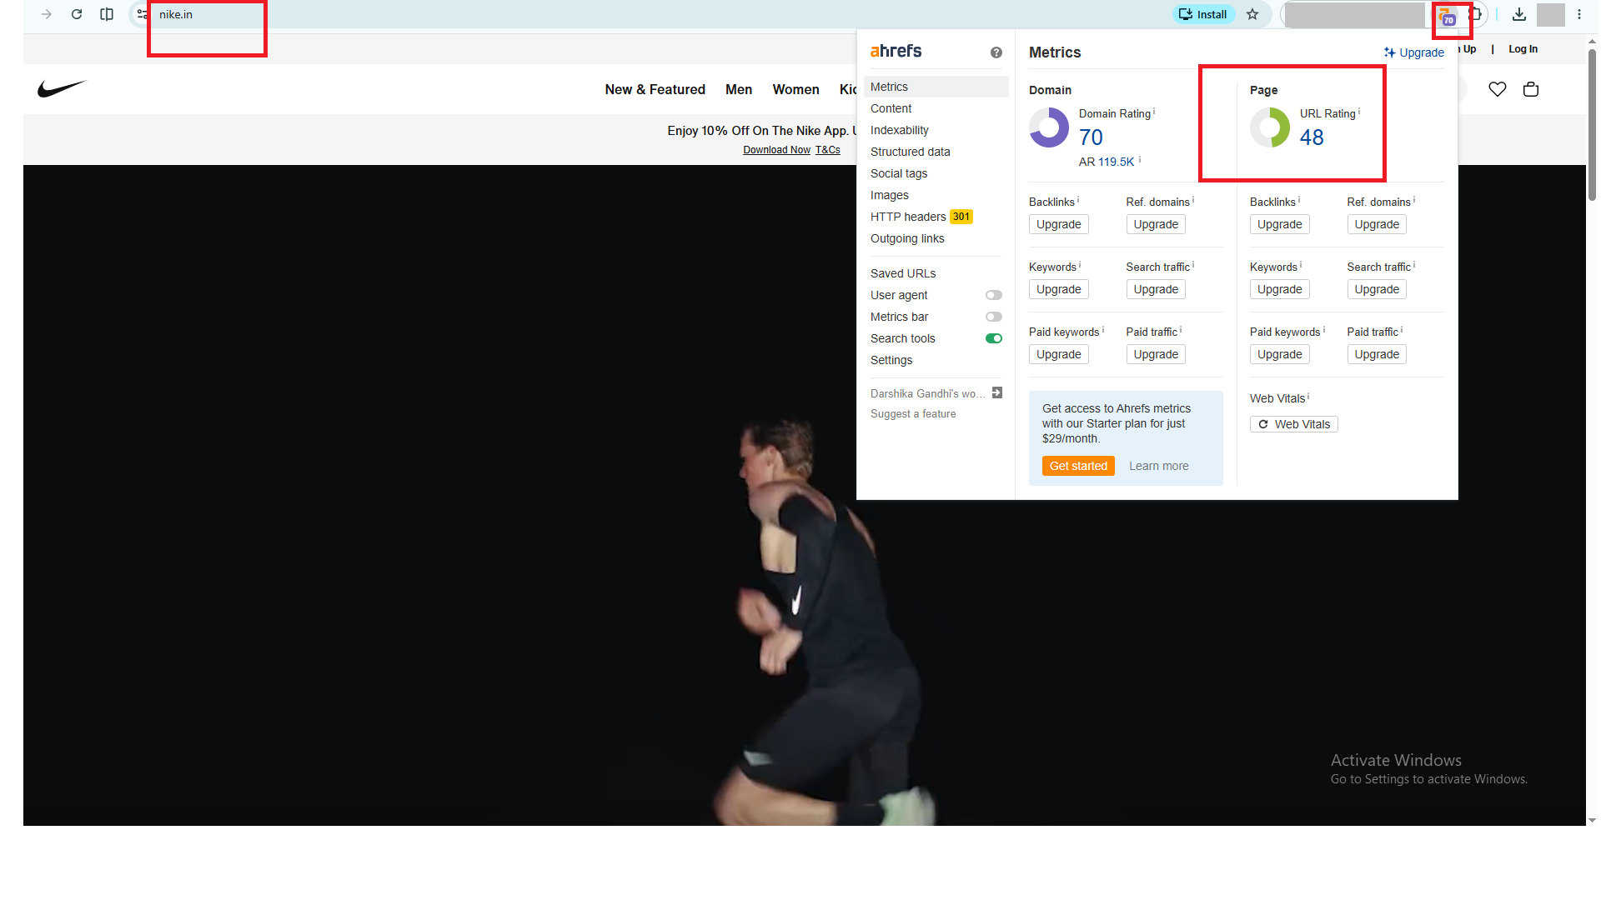The height and width of the screenshot is (900, 1601).
Task: Click Upgrade under Page Keywords
Action: click(x=1279, y=289)
